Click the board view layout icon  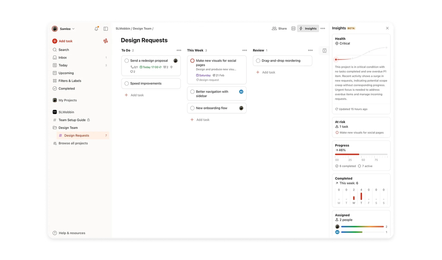[293, 29]
